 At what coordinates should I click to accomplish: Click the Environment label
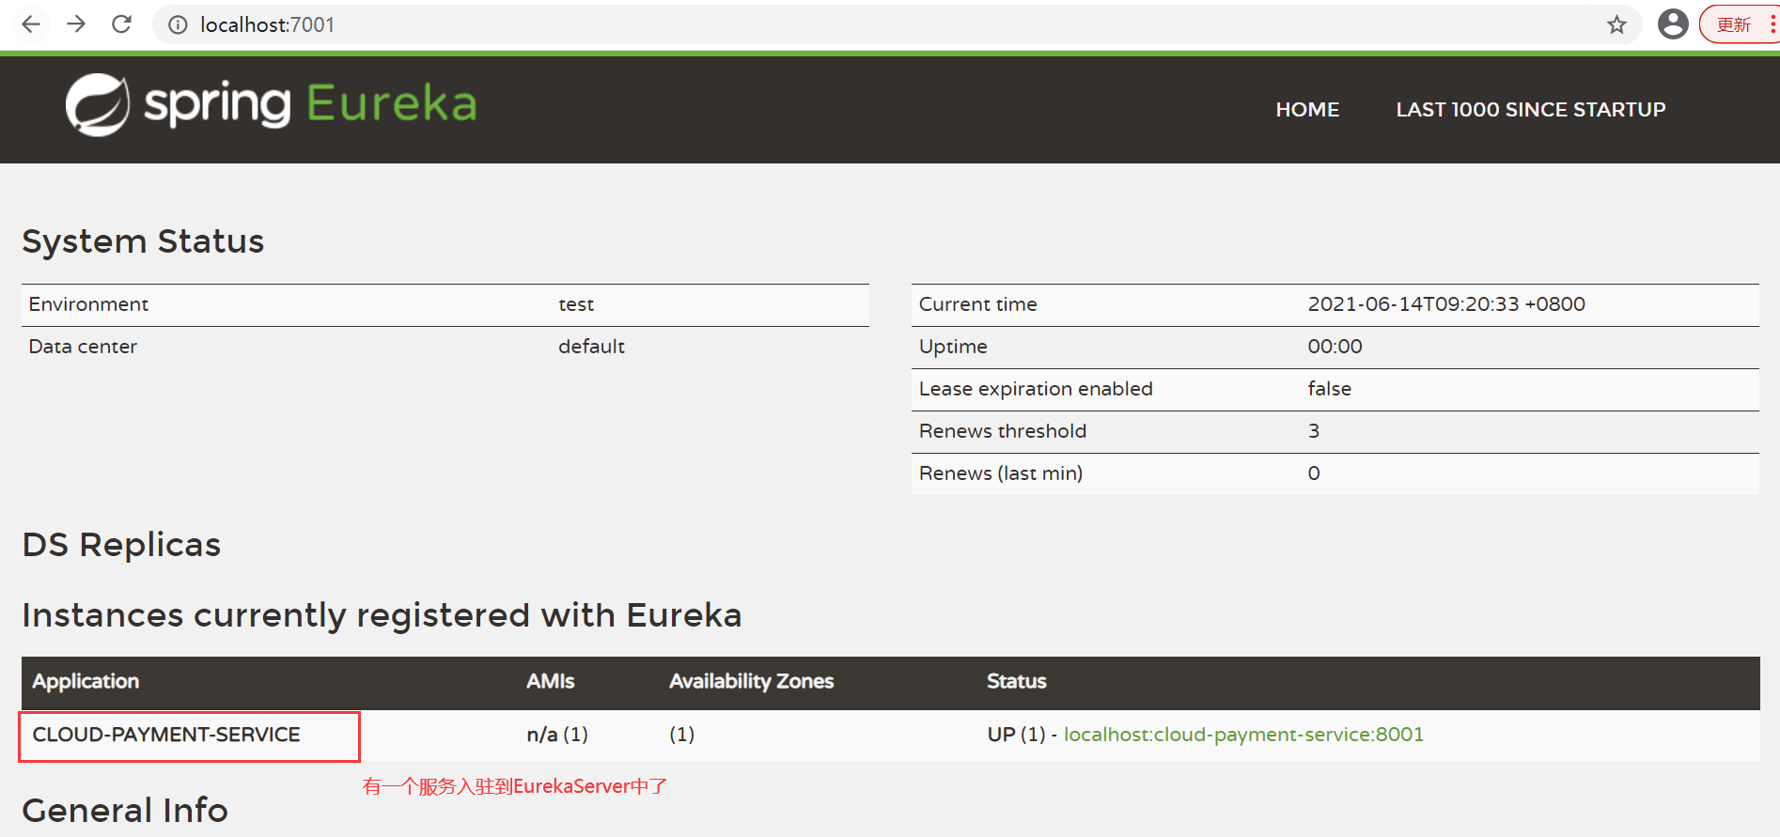[x=88, y=304]
